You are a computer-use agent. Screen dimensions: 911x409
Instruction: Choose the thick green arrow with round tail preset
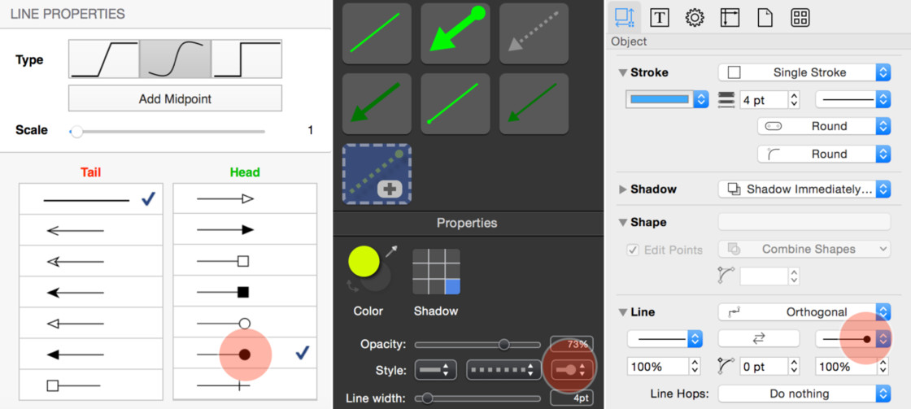(x=455, y=33)
